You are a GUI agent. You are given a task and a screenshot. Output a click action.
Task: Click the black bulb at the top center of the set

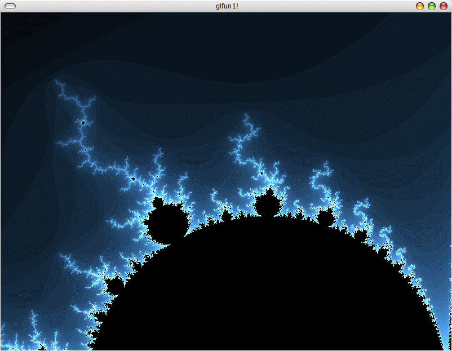(x=267, y=205)
